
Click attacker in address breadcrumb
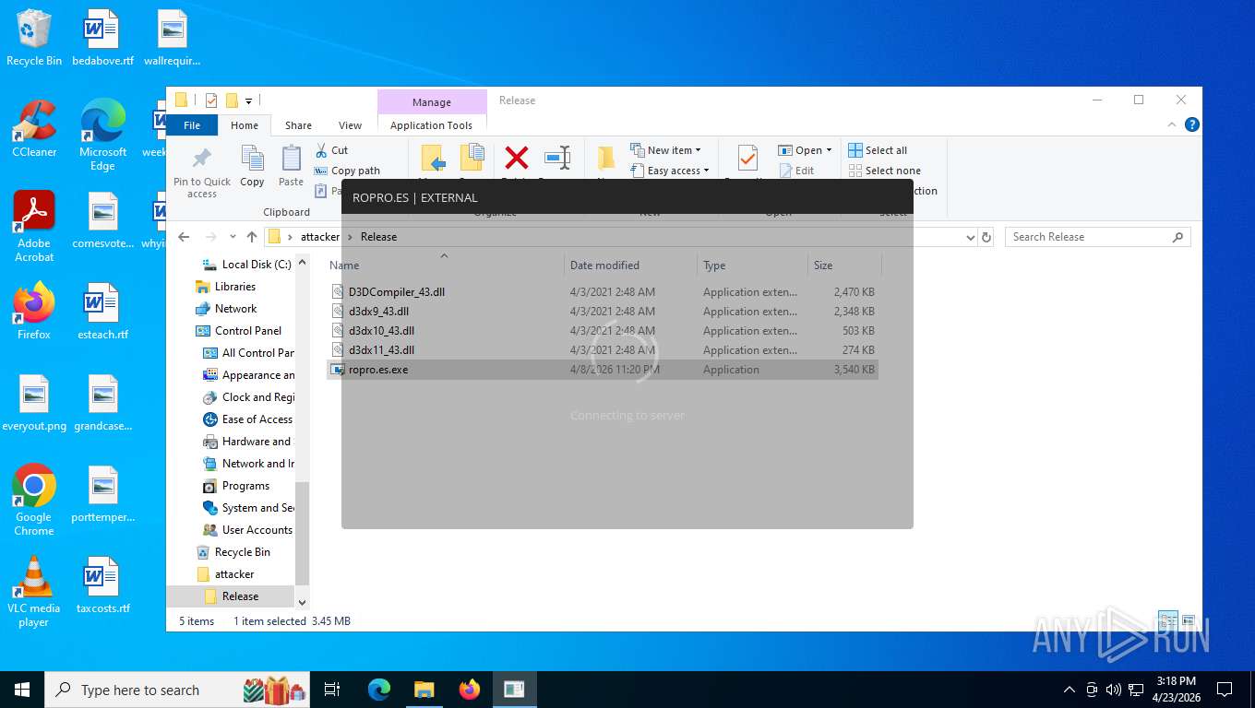point(320,237)
